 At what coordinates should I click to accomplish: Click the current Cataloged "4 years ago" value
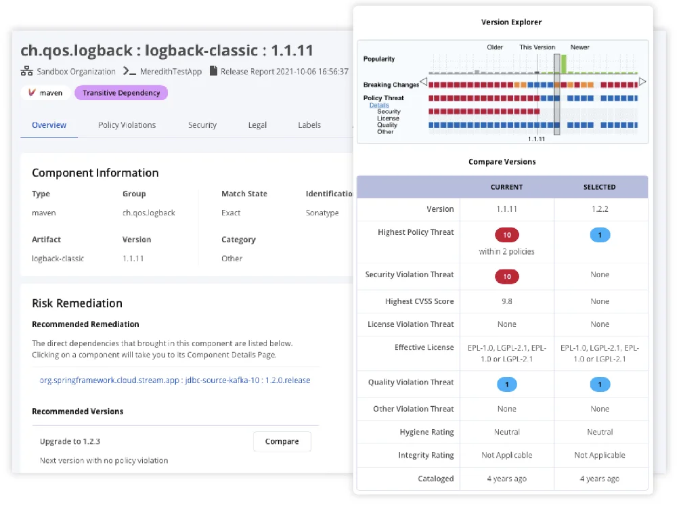click(x=507, y=479)
